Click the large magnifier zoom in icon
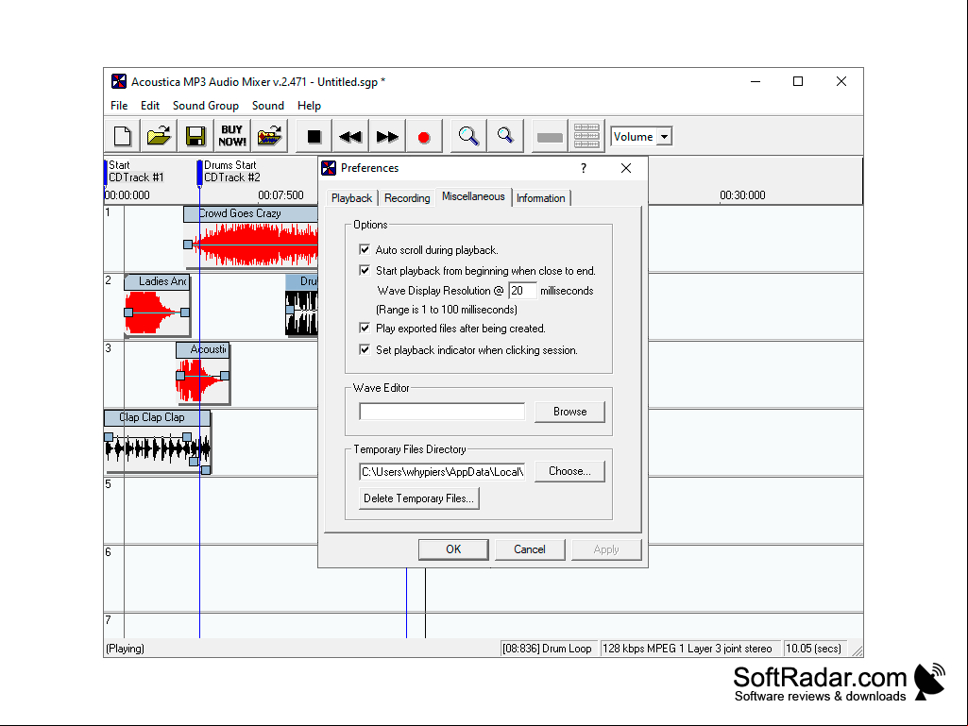The image size is (968, 726). 468,136
